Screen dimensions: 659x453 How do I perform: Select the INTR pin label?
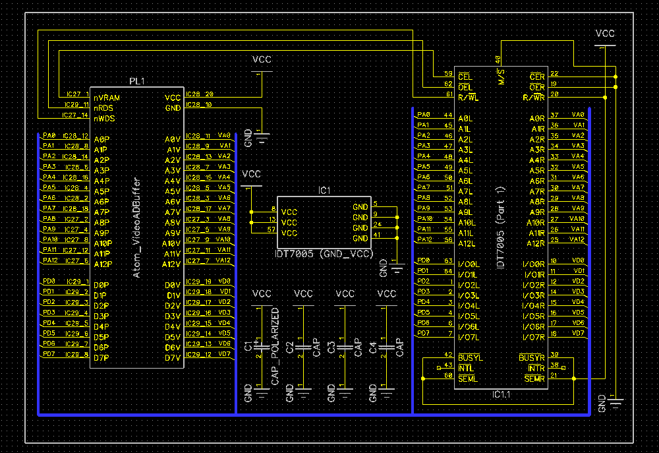(x=536, y=369)
